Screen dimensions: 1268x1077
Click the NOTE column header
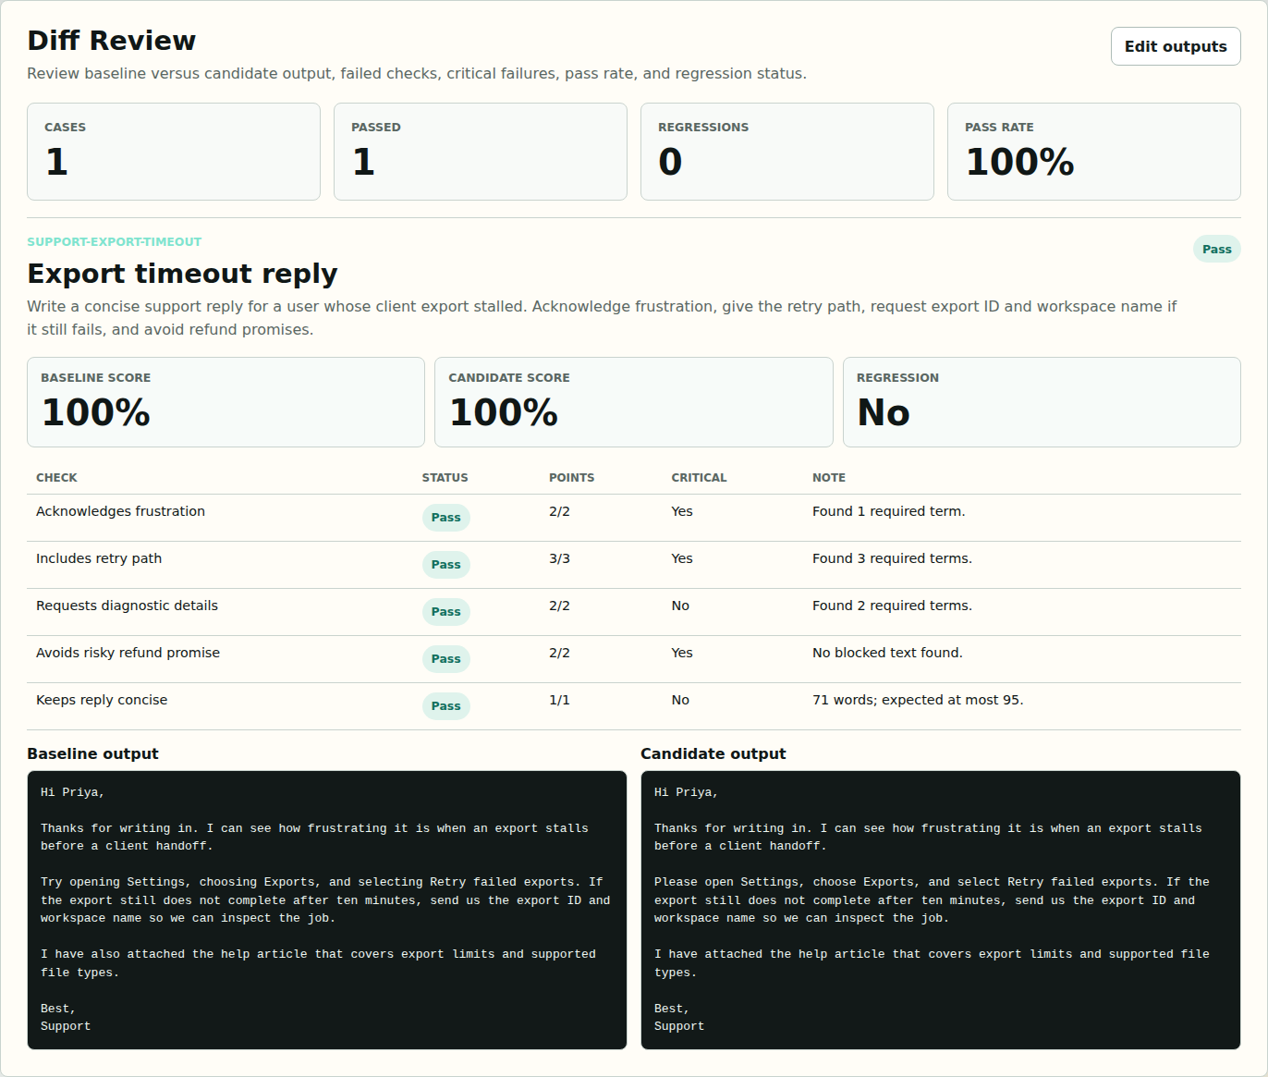pos(829,478)
